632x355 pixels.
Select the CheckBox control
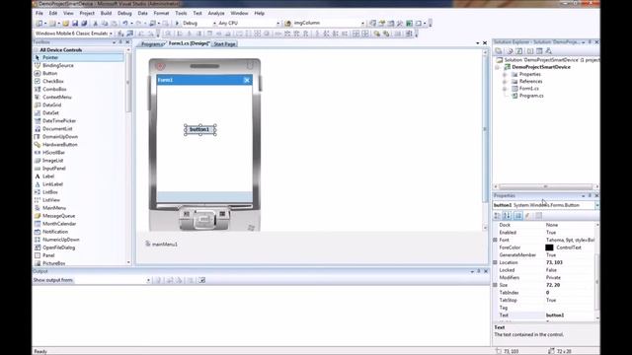click(x=53, y=81)
